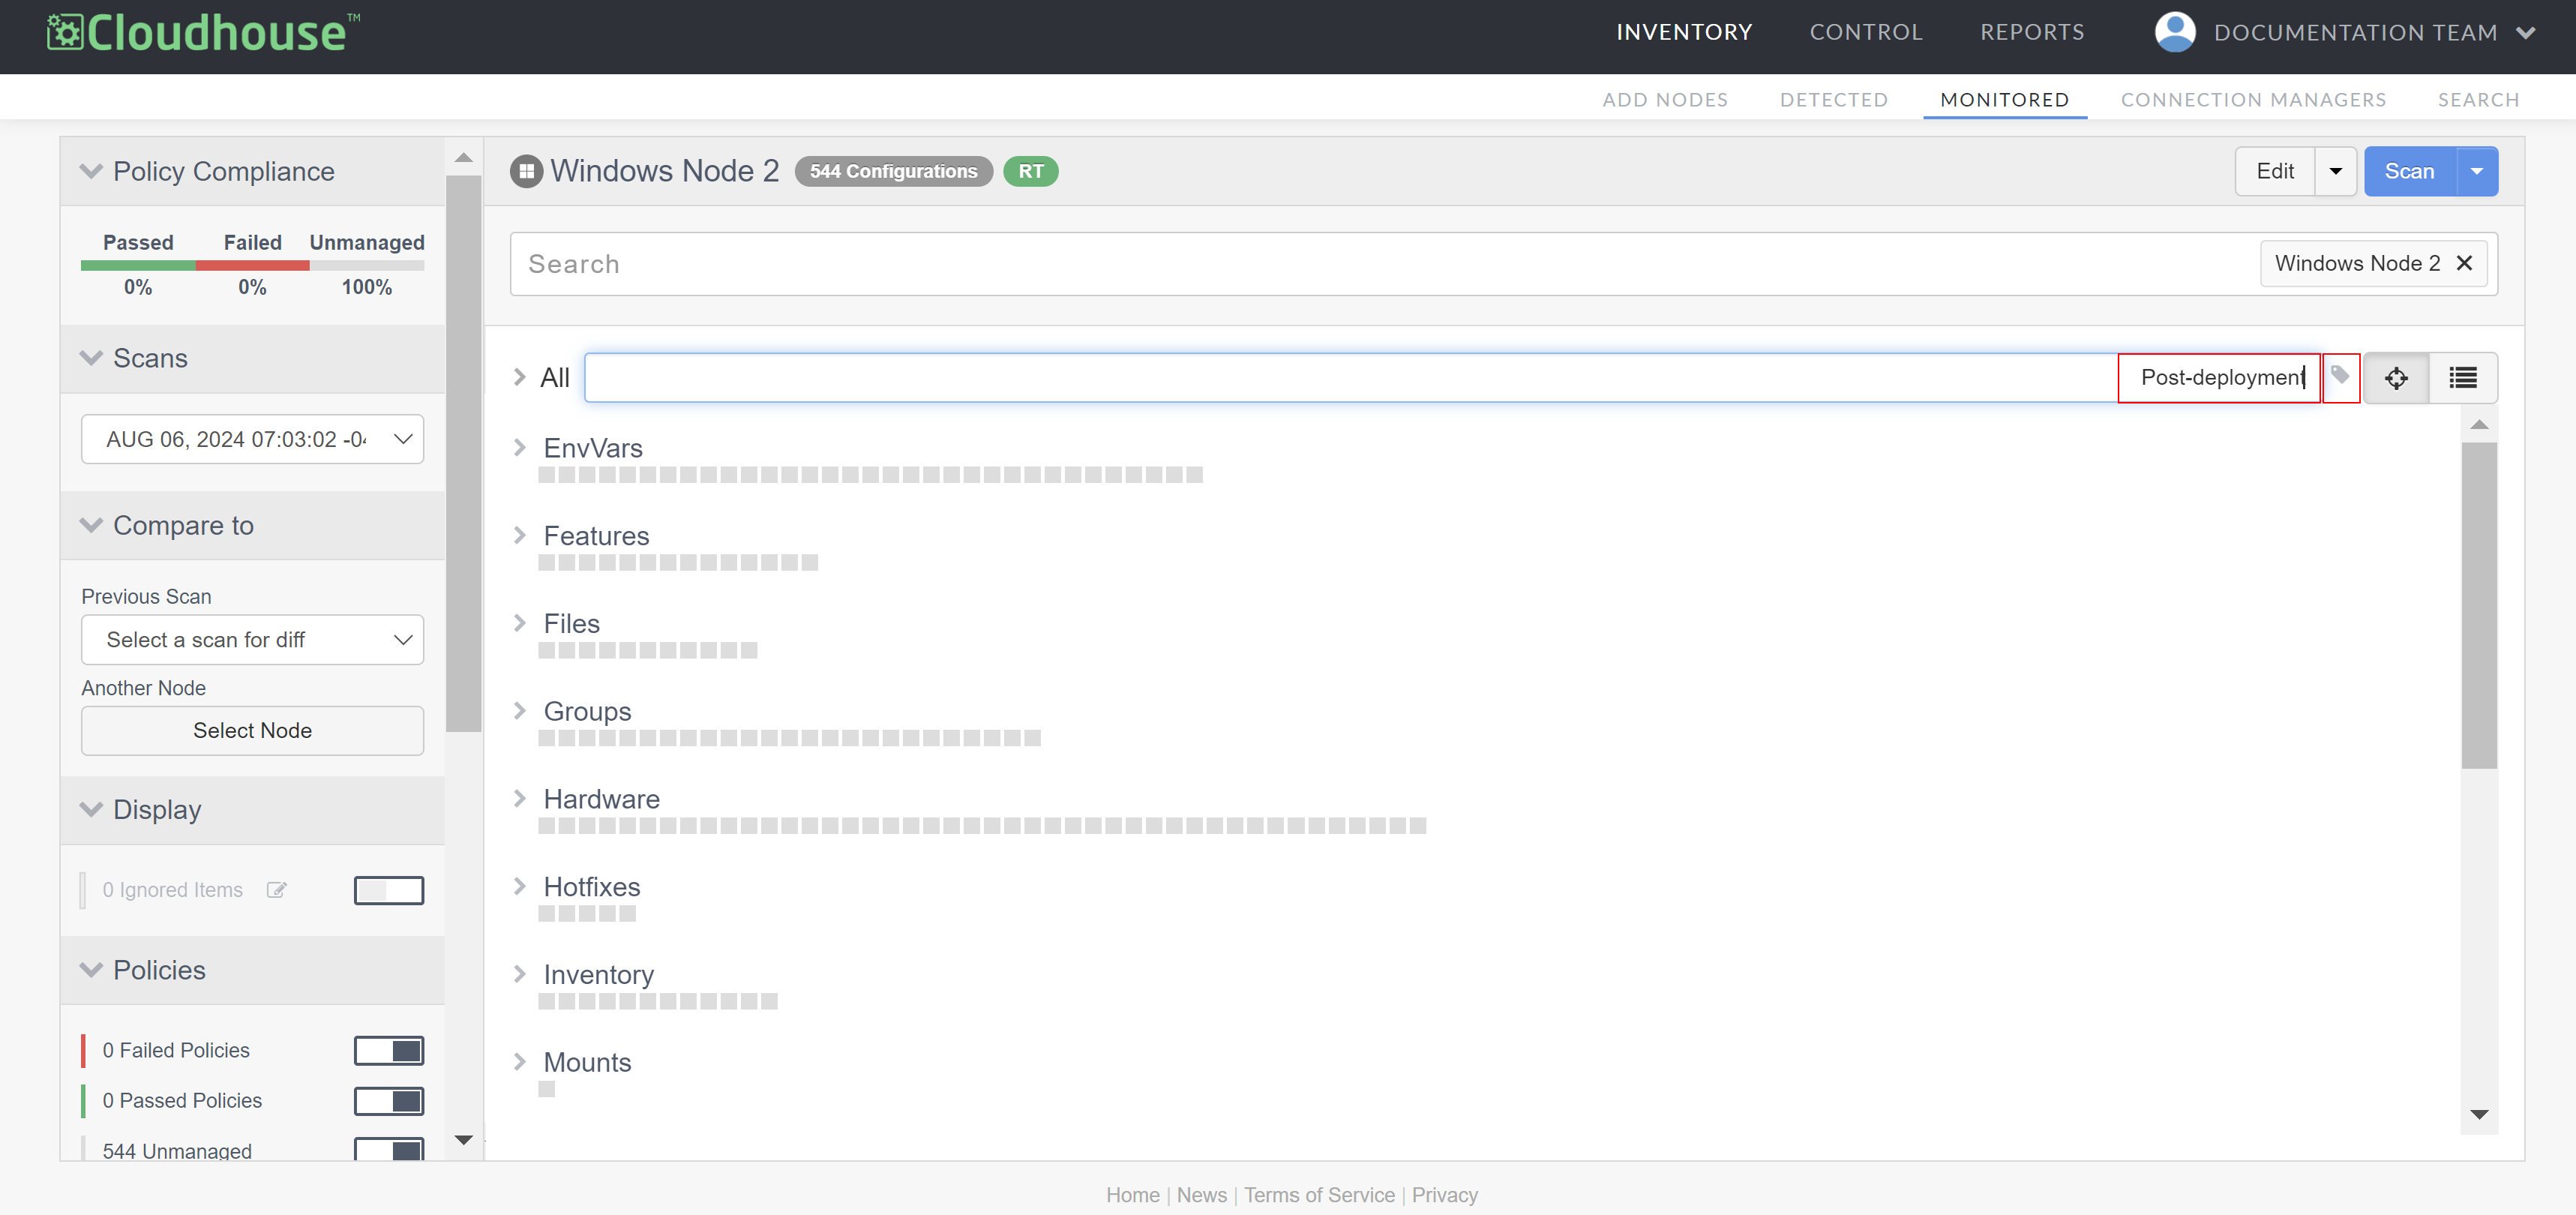Click the left sidebar scroll-up arrow
The height and width of the screenshot is (1215, 2576).
(x=463, y=157)
